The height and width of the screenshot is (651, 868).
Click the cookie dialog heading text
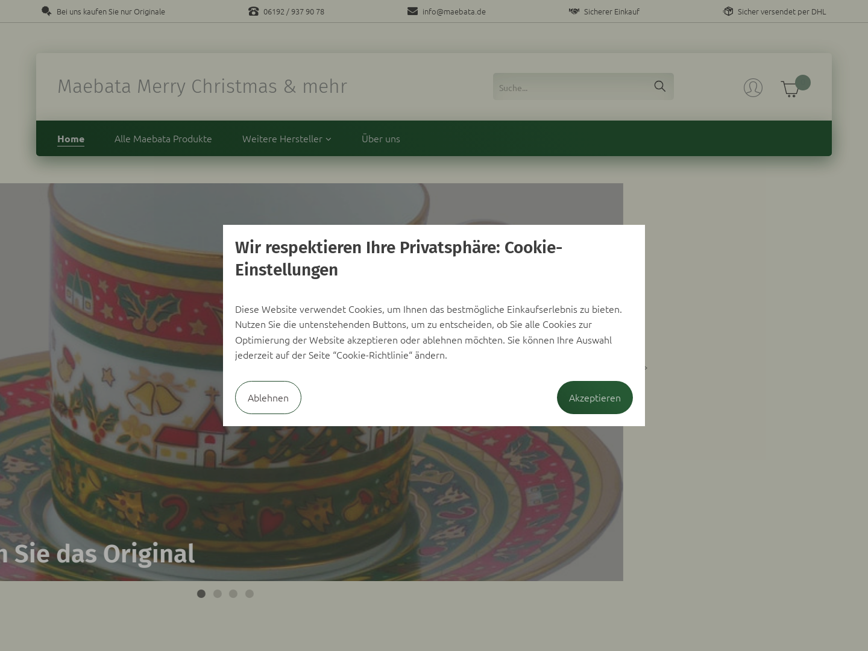click(398, 259)
